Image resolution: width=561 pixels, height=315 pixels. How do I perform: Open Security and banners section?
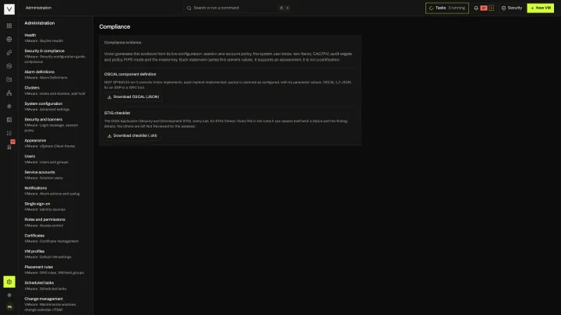55,124
